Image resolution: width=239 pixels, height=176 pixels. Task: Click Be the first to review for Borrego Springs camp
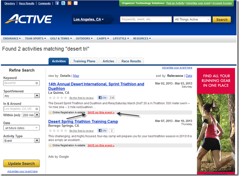[82, 131]
